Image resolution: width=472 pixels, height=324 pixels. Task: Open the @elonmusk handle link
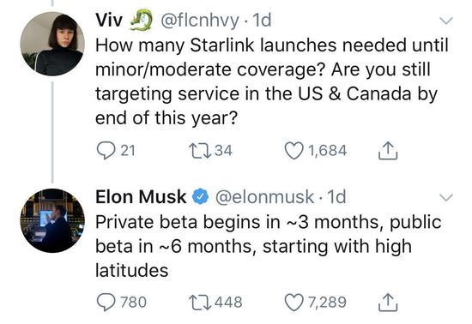pyautogui.click(x=264, y=197)
